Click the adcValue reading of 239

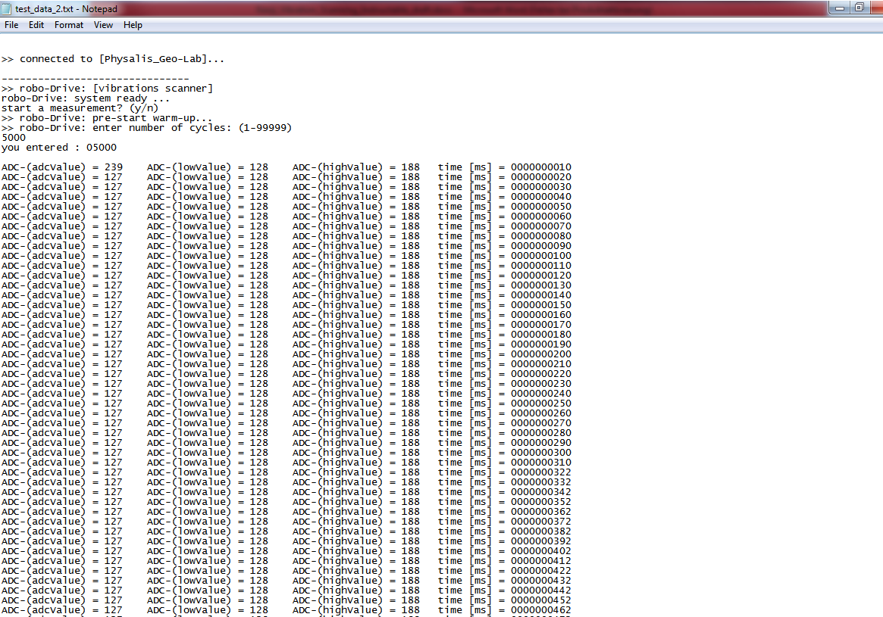[112, 167]
